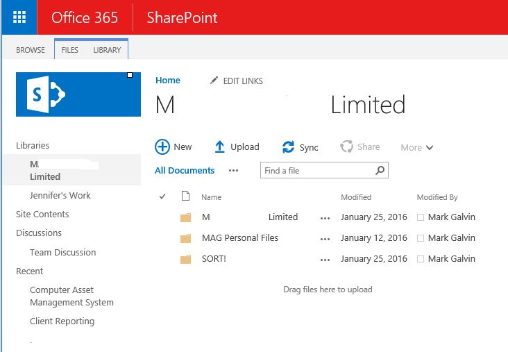
Task: Click the Share circular icon
Action: pos(346,146)
